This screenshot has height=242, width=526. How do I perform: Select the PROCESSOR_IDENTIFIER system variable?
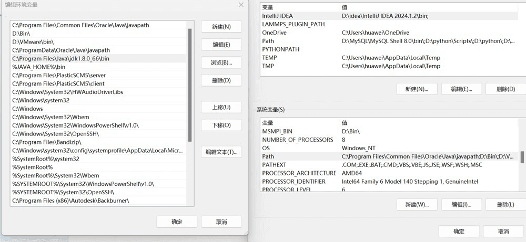[390, 182]
